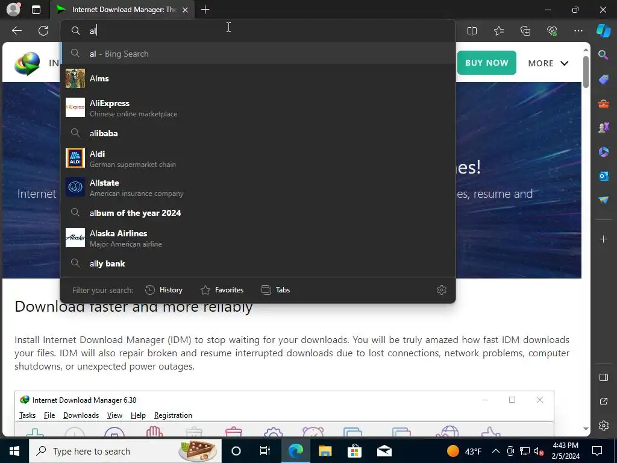The image size is (617, 463).
Task: Open Copilot icon in top right
Action: tap(603, 31)
